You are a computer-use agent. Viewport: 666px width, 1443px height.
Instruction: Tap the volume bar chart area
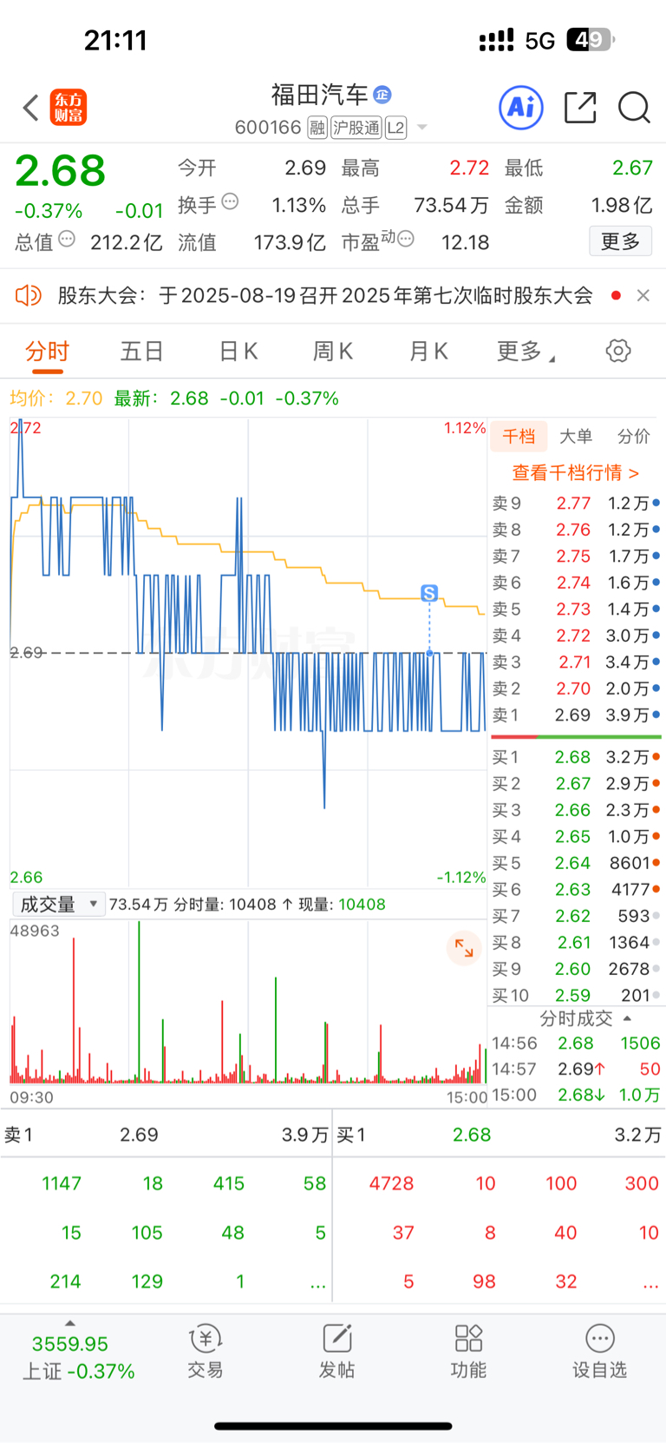248,1002
